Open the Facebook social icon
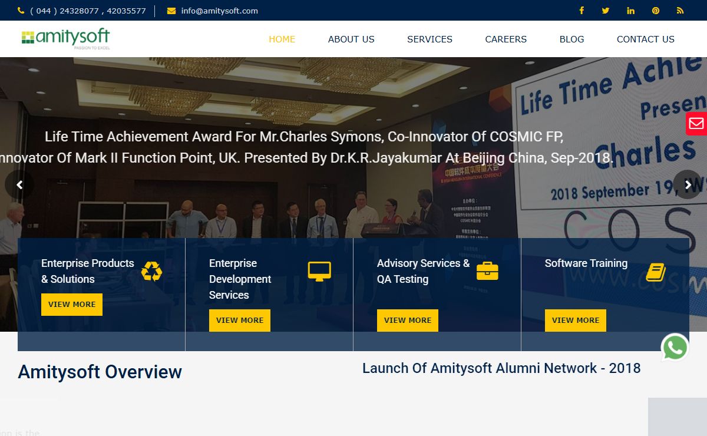707x436 pixels. pyautogui.click(x=582, y=11)
